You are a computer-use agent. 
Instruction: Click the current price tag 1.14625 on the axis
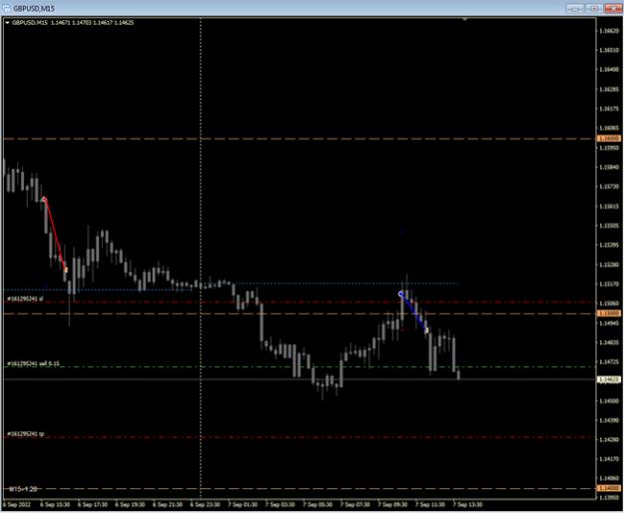tap(609, 380)
